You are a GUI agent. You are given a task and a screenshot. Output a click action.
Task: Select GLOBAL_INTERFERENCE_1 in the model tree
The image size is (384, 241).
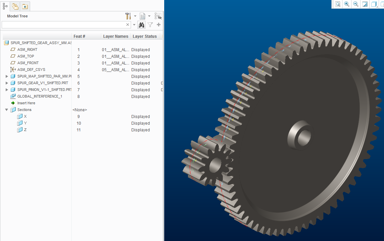click(40, 96)
